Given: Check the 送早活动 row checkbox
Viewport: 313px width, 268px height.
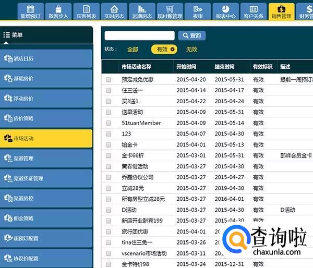Looking at the screenshot, I should tap(109, 112).
